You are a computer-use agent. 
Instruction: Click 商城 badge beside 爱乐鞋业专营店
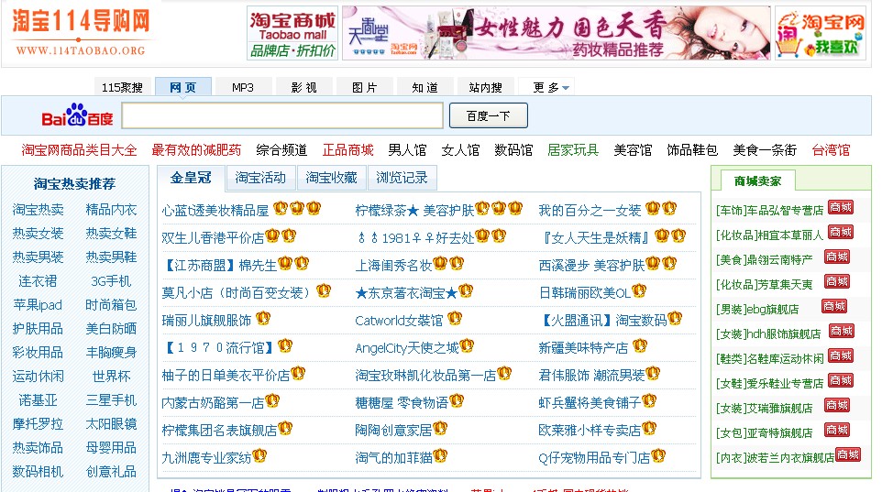click(841, 380)
